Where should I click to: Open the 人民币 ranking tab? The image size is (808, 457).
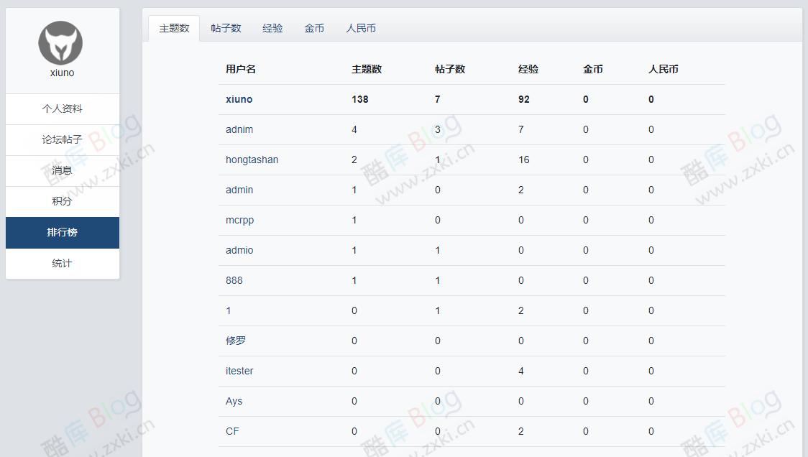[360, 27]
